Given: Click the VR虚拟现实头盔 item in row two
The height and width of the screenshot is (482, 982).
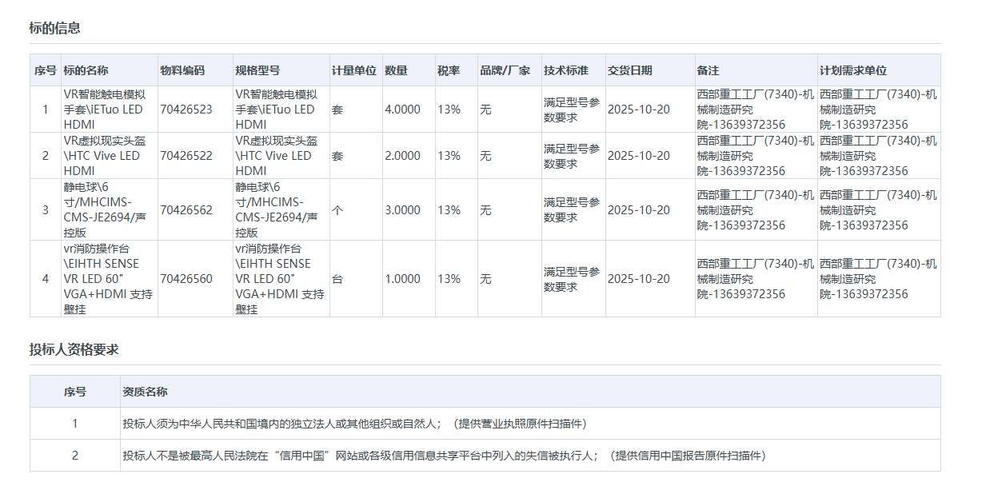Looking at the screenshot, I should point(105,155).
